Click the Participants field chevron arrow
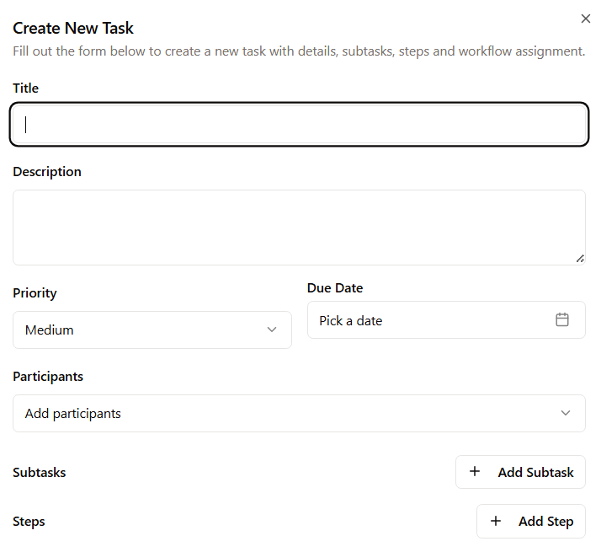601x552 pixels. pos(566,413)
